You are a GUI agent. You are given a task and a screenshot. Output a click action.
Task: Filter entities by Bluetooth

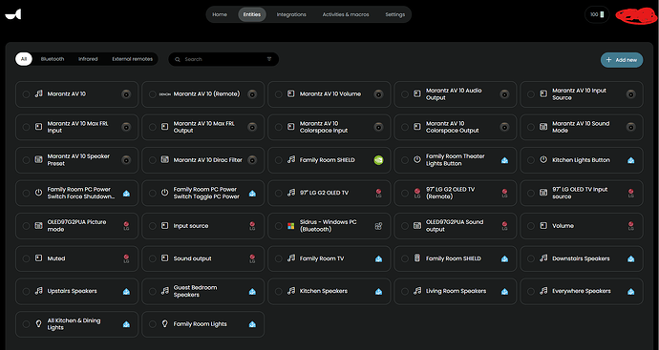pyautogui.click(x=53, y=59)
